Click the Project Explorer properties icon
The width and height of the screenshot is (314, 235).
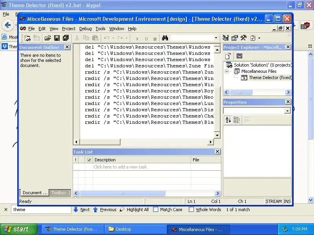(239, 56)
